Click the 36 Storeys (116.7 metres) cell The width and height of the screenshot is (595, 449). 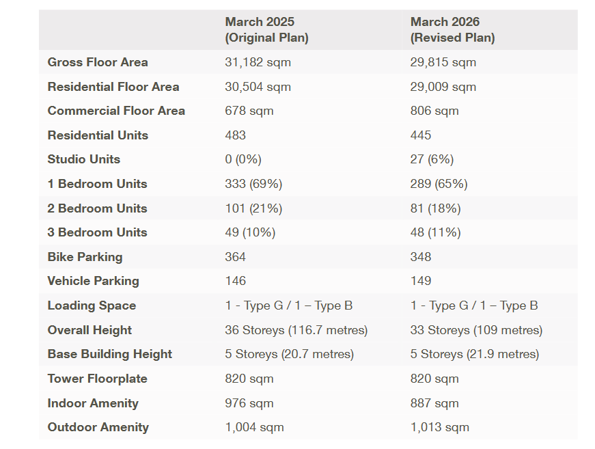(x=296, y=330)
